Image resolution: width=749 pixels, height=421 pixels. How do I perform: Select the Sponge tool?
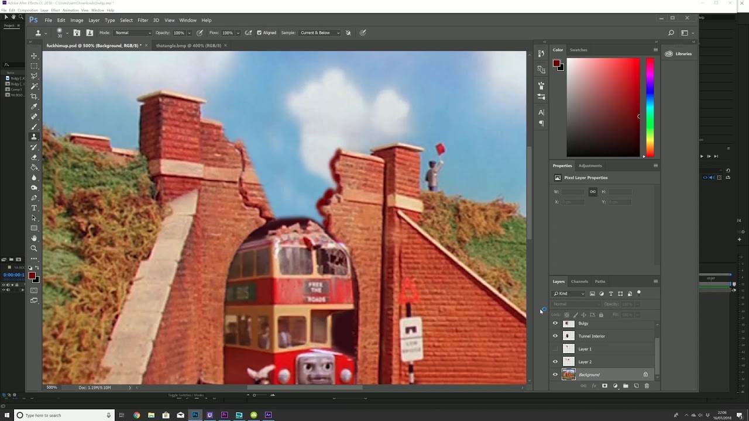click(34, 188)
